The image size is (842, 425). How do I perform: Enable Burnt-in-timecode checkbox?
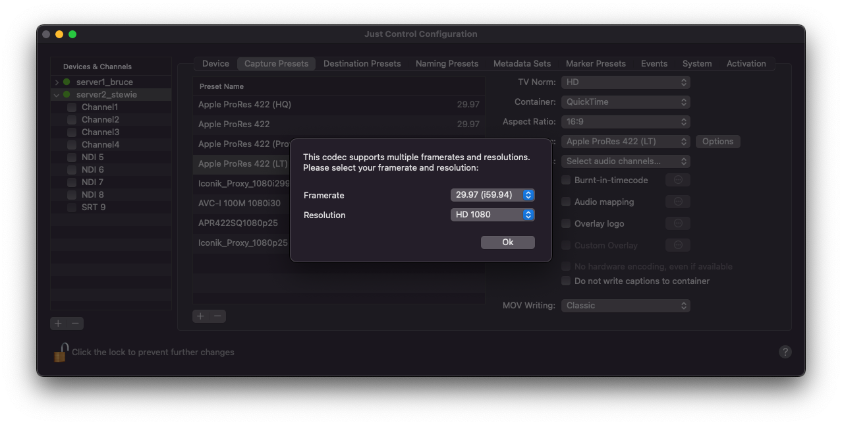point(566,180)
